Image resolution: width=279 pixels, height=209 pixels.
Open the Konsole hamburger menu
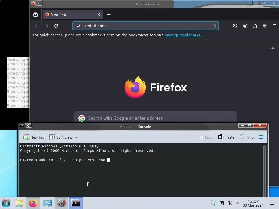point(261,137)
